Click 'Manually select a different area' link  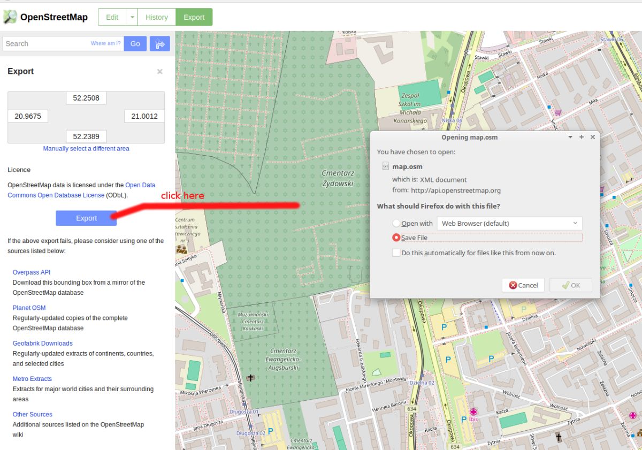pyautogui.click(x=86, y=148)
